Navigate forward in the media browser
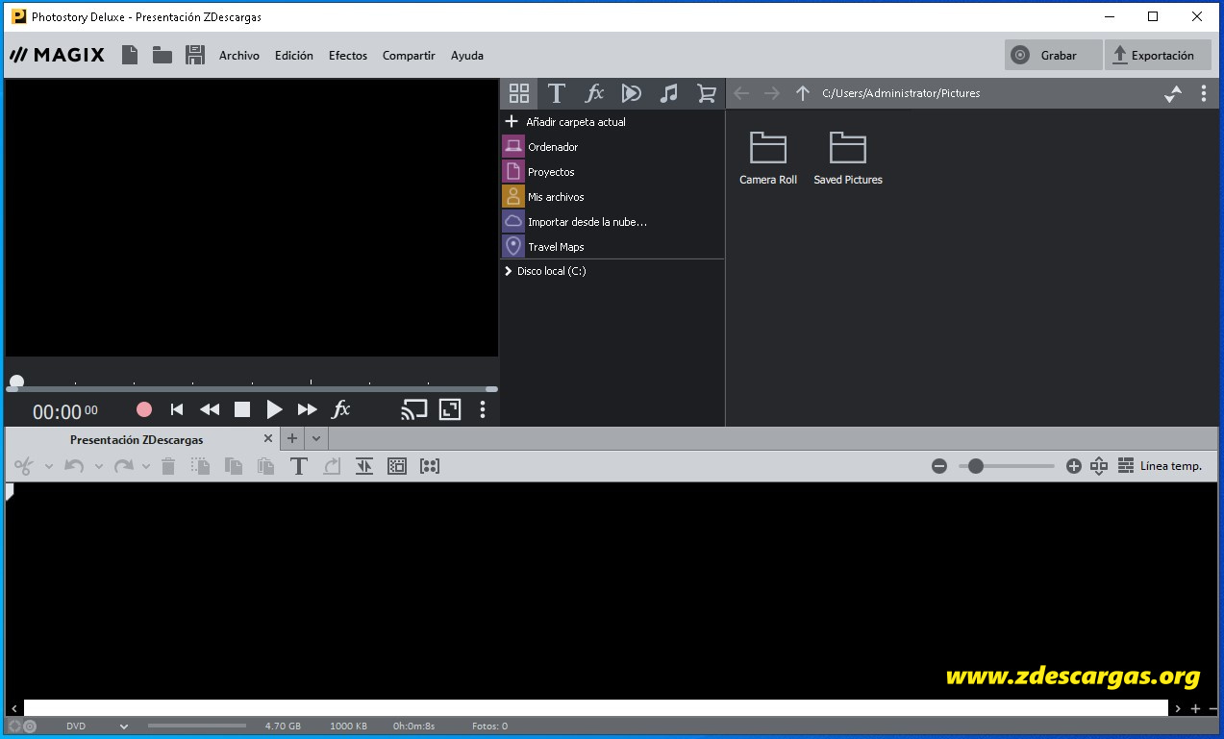This screenshot has height=739, width=1224. coord(772,93)
